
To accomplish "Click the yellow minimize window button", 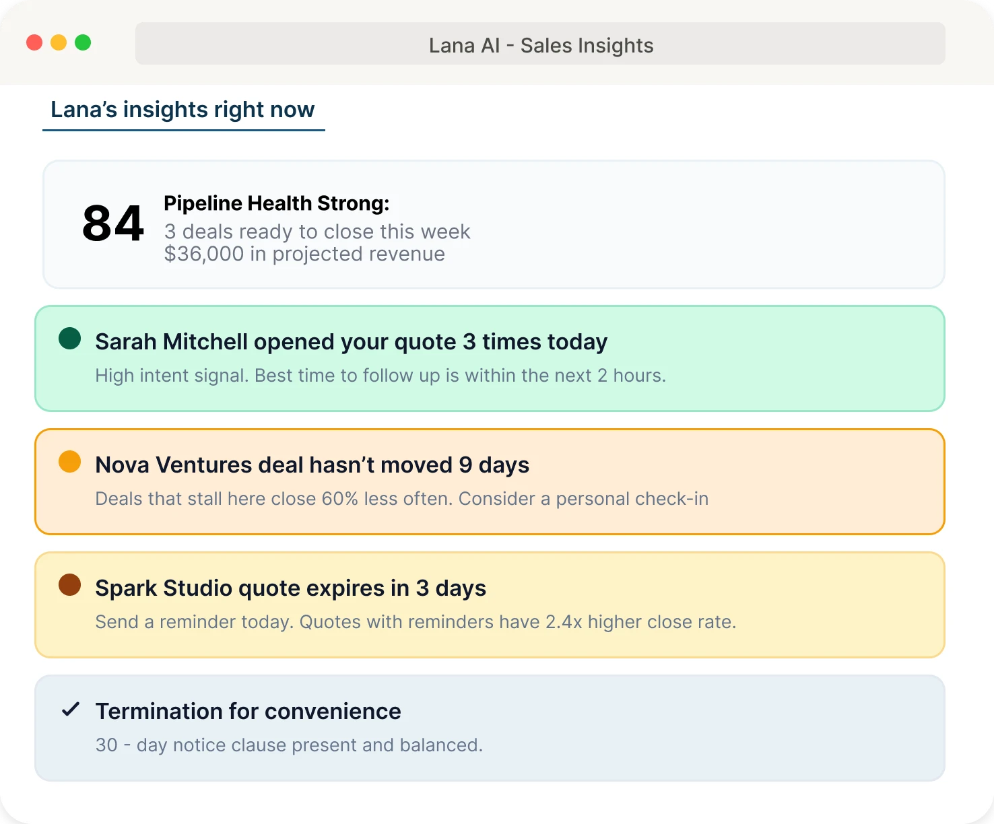I will 59,43.
